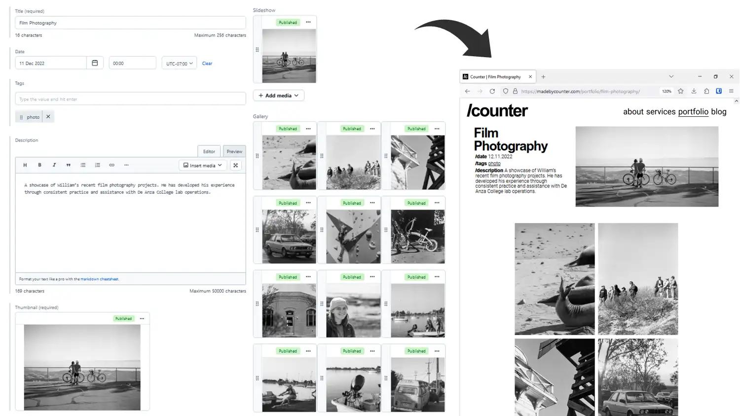Screen dimensions: 740x416
Task: Open the Add media dropdown
Action: (279, 96)
